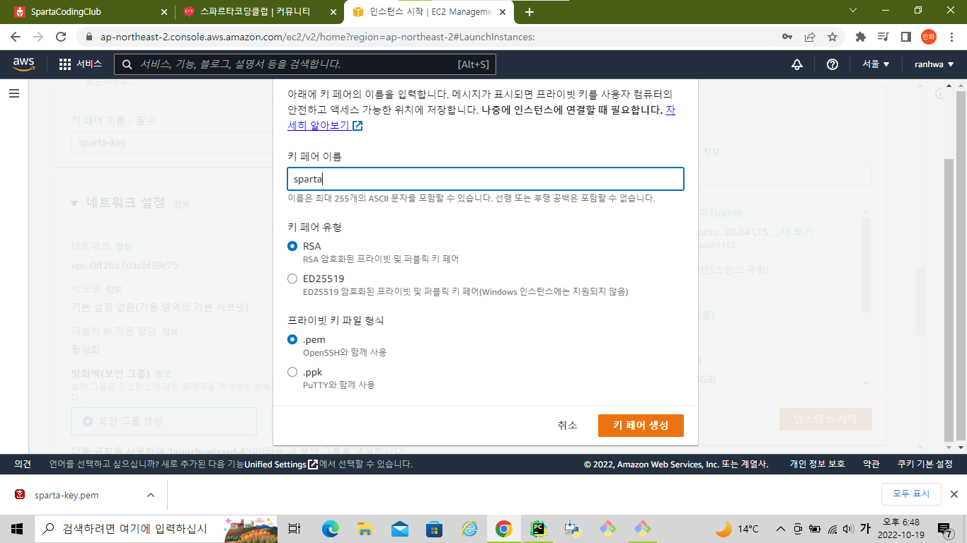Open the Seoul region dropdown
This screenshot has height=543, width=967.
(876, 64)
